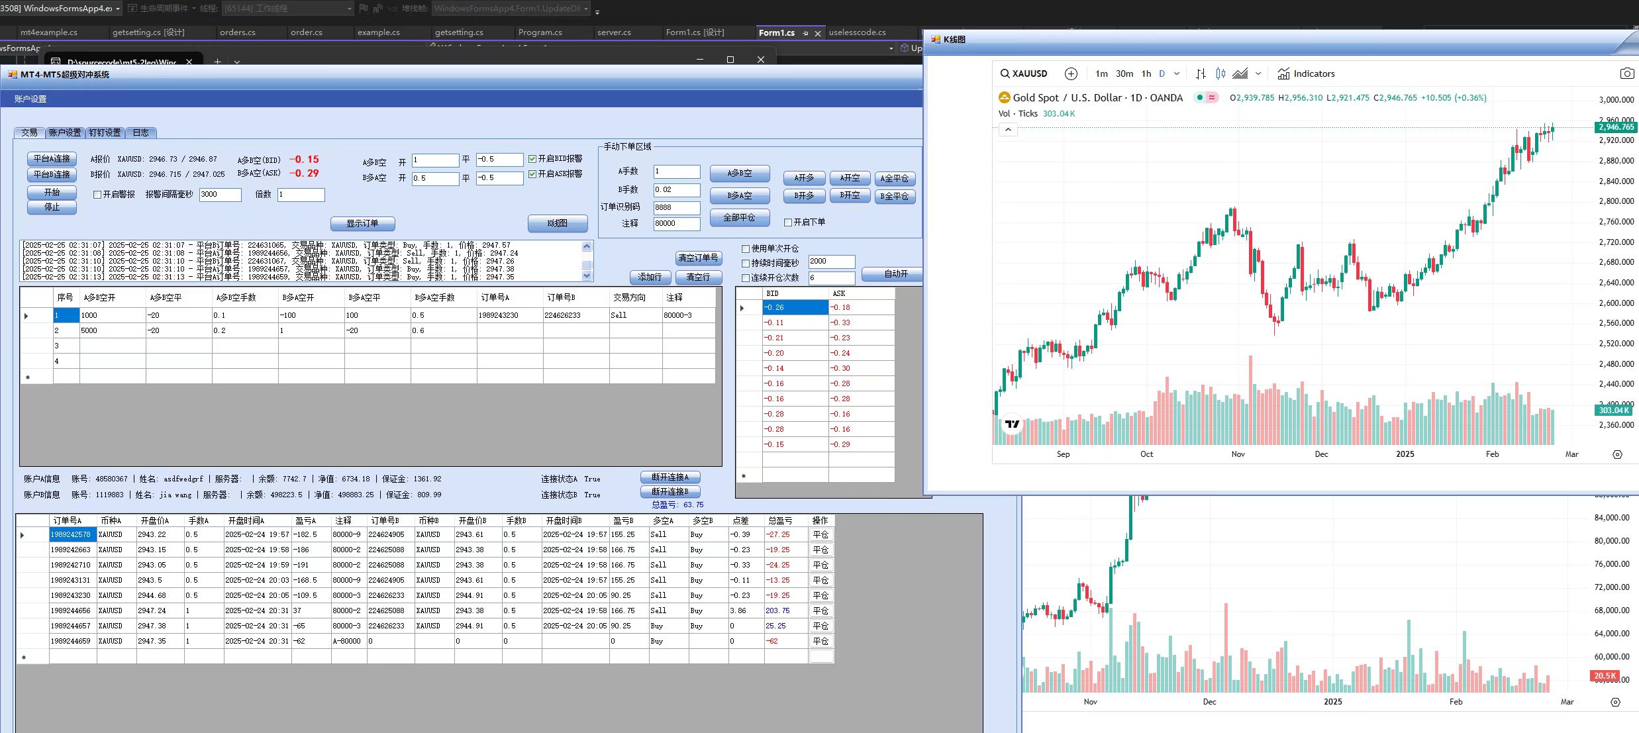Image resolution: width=1639 pixels, height=733 pixels.
Task: Click the camera snapshot icon
Action: click(x=1626, y=73)
